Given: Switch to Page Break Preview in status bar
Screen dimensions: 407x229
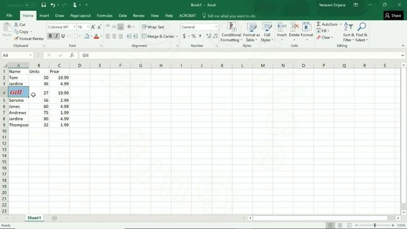Looking at the screenshot, I should coord(349,225).
